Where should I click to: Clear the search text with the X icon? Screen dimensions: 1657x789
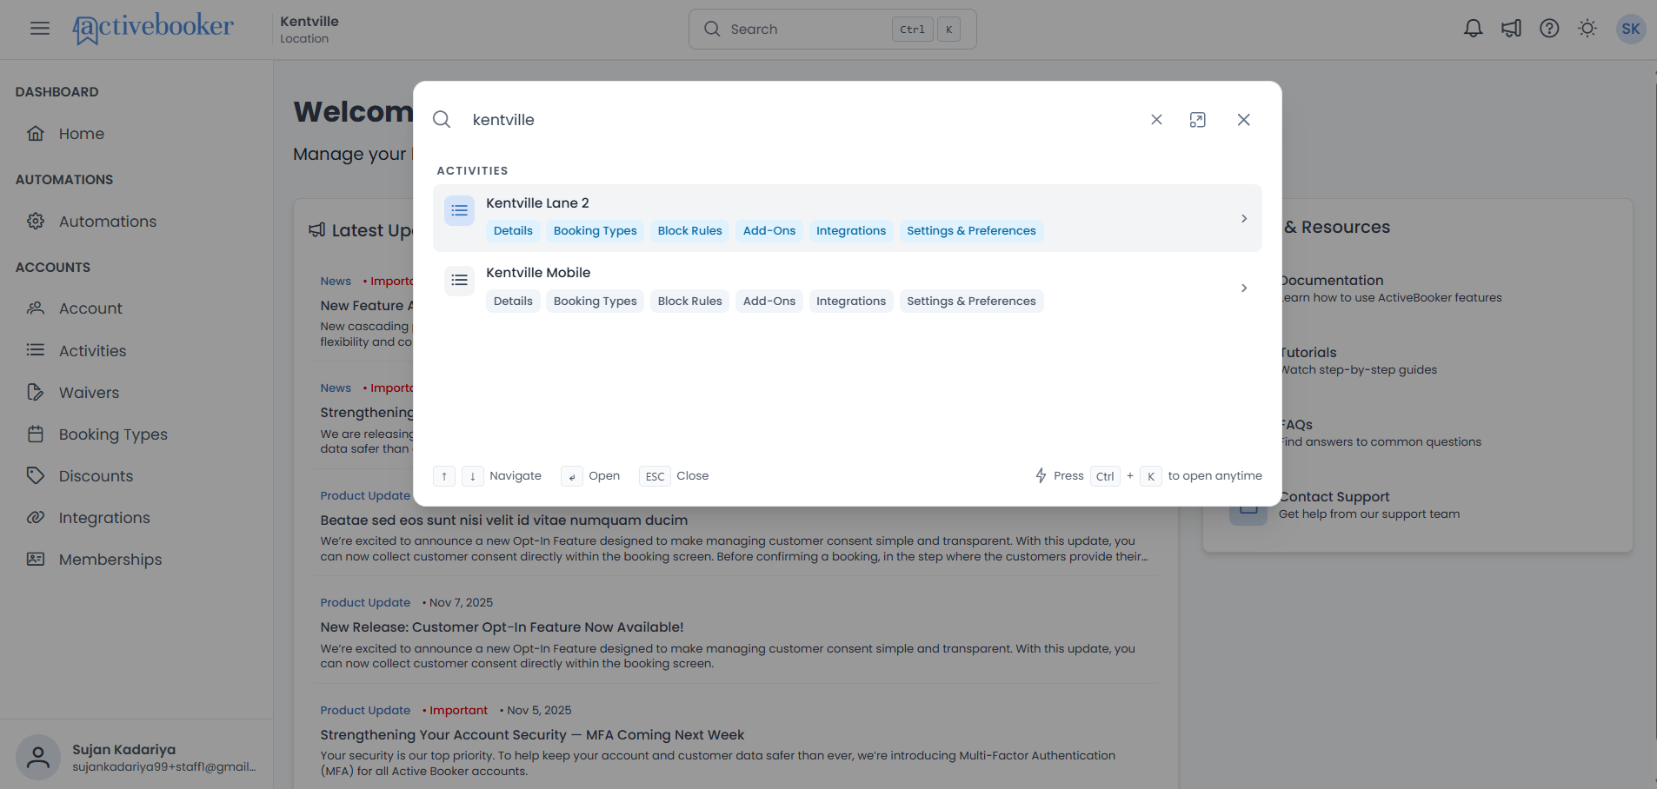pos(1156,120)
